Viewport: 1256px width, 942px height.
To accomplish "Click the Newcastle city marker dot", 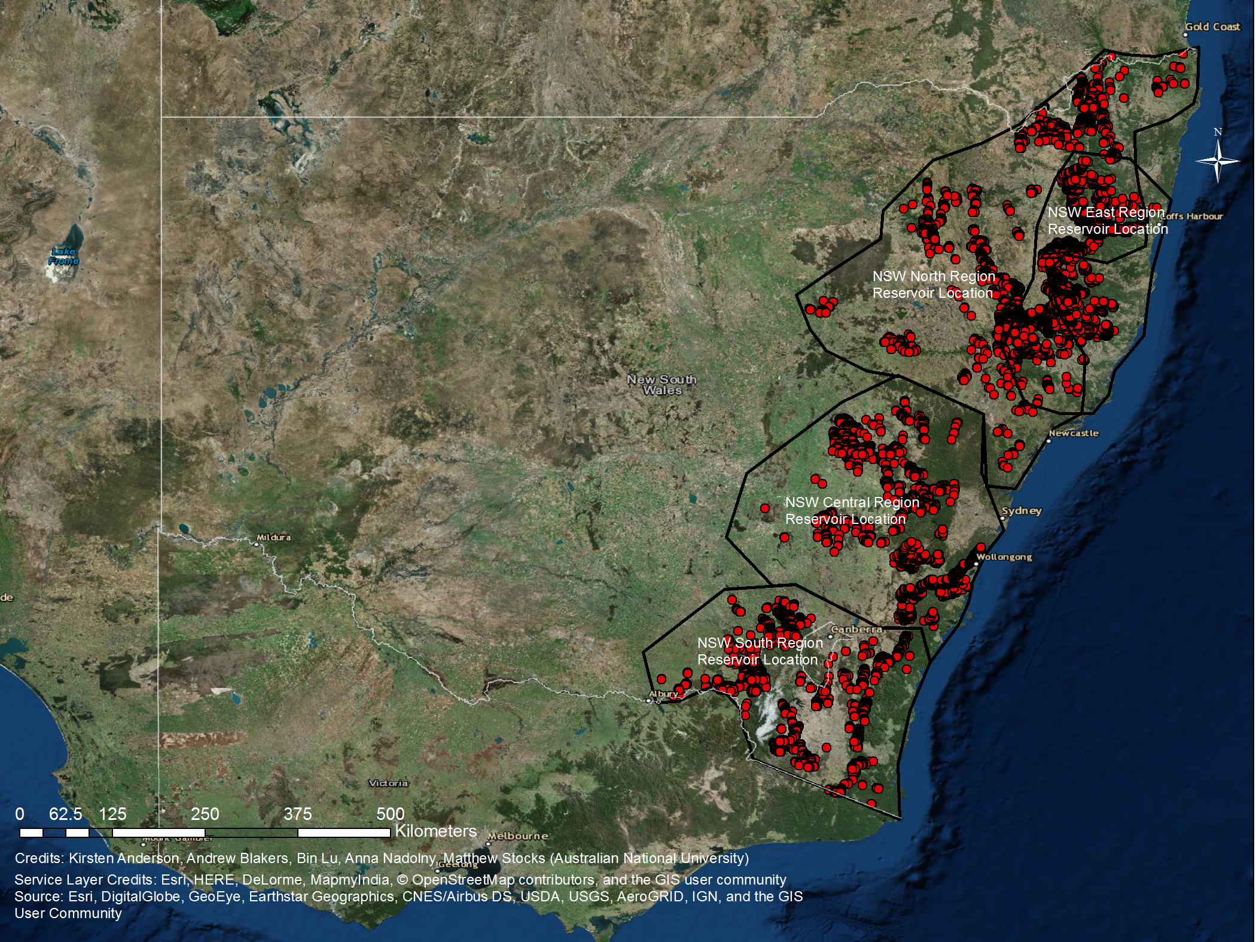I will click(1049, 441).
